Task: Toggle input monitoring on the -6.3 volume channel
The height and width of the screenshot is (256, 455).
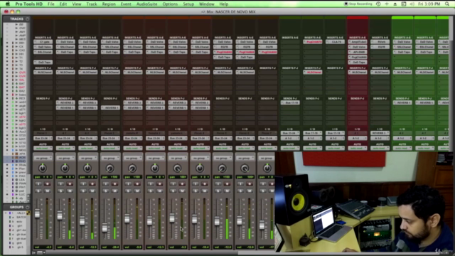Action: [38, 183]
